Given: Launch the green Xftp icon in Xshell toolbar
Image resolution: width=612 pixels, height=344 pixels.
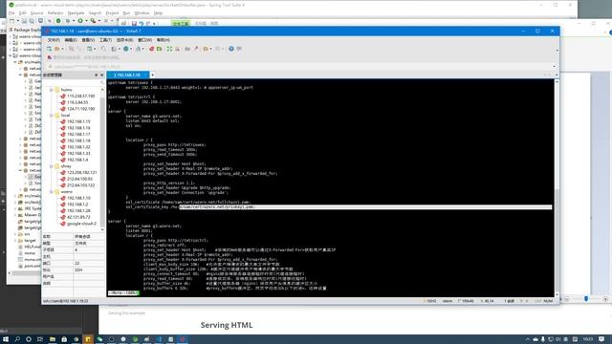Looking at the screenshot, I should [160, 49].
